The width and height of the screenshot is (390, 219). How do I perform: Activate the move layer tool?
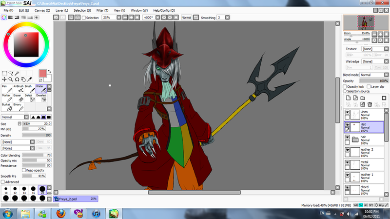[x=4, y=80]
